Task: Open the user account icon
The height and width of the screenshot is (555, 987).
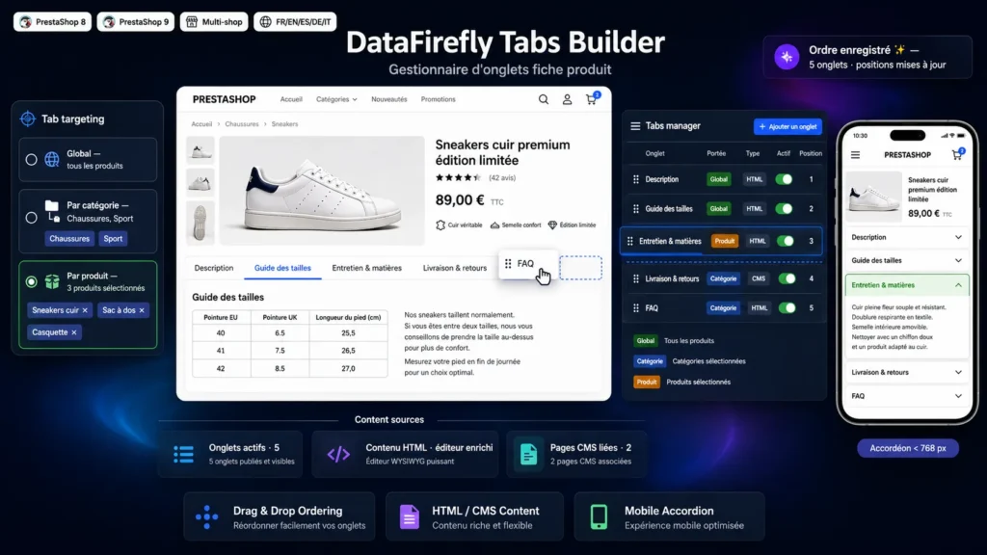Action: [x=567, y=99]
